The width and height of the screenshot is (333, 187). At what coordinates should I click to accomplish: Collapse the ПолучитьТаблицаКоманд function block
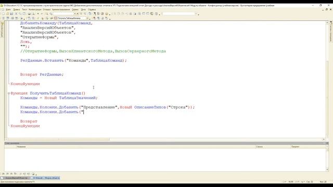9,94
